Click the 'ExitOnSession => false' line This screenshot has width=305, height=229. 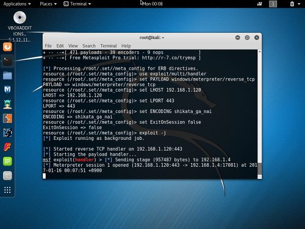73,128
